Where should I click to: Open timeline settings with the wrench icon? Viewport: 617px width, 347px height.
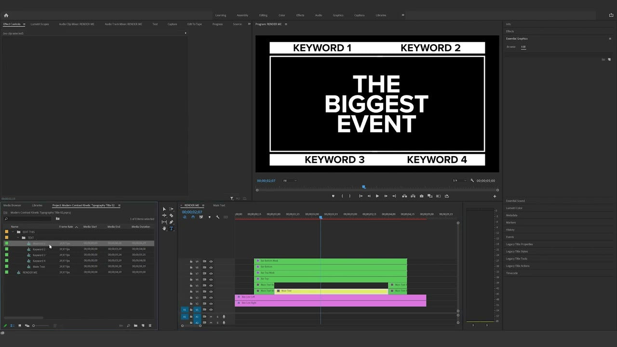pyautogui.click(x=218, y=217)
